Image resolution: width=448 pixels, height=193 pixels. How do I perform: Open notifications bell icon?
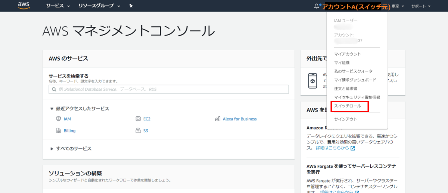(x=317, y=6)
